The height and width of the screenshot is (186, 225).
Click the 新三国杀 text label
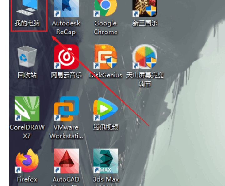click(x=145, y=23)
